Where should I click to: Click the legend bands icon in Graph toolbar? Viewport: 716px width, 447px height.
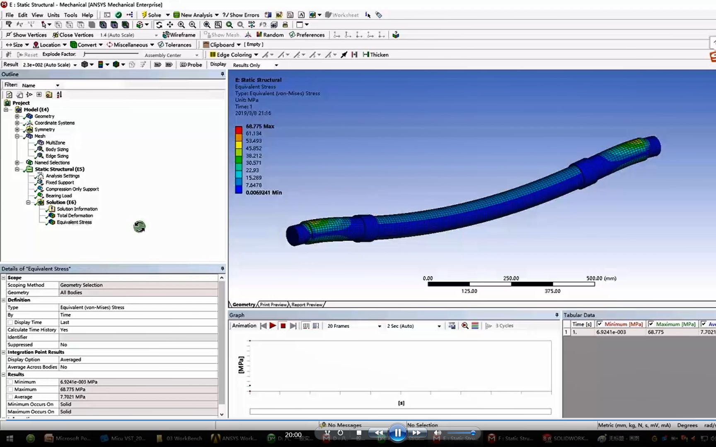(x=475, y=326)
